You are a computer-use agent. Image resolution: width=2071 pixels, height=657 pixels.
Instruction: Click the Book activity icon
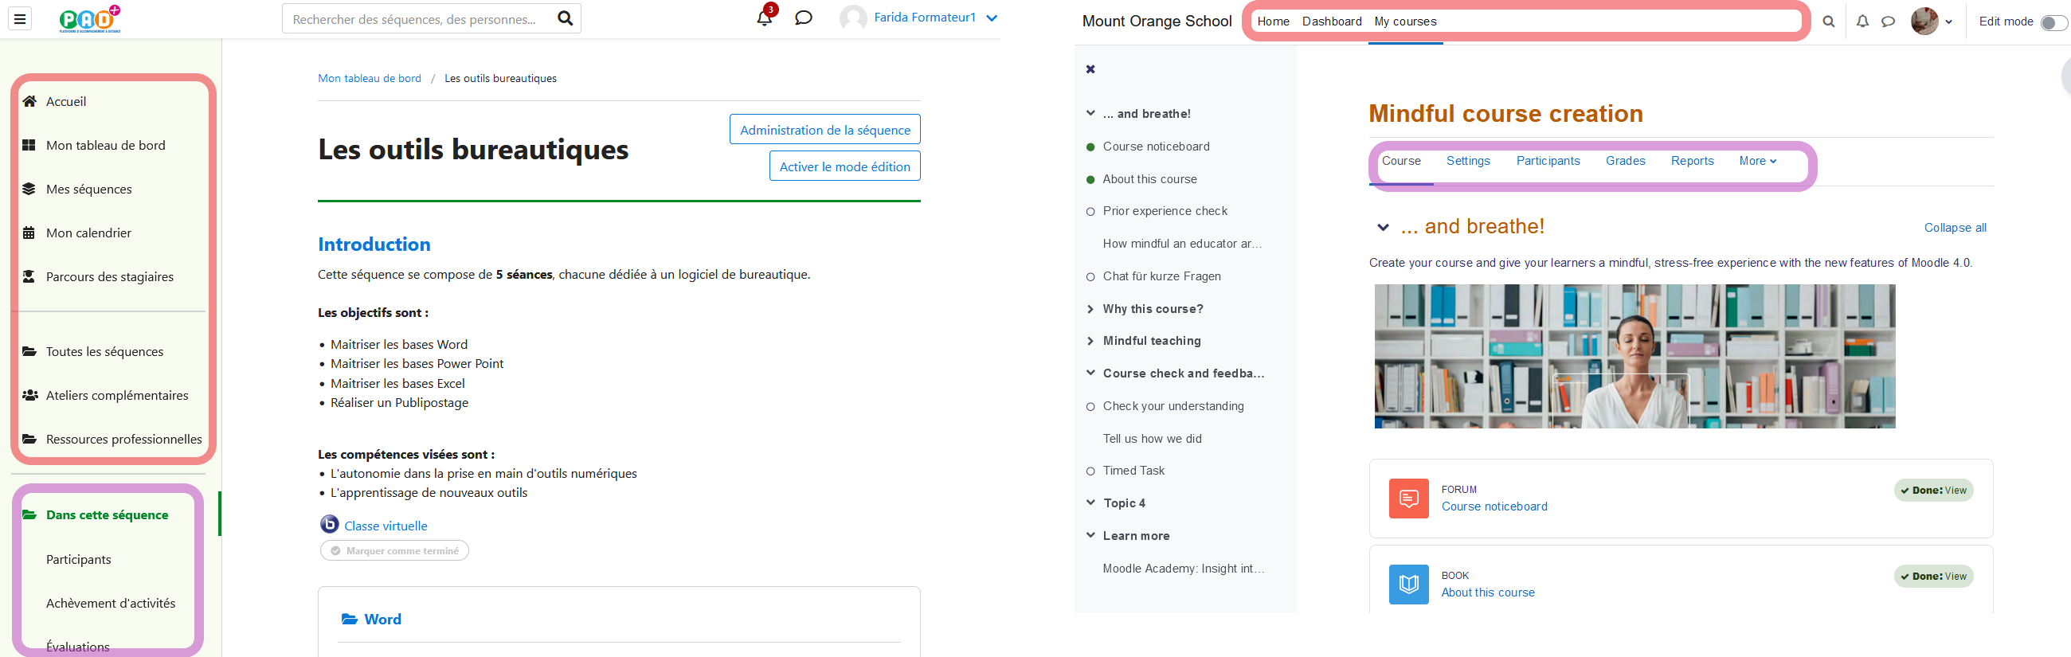coord(1408,585)
